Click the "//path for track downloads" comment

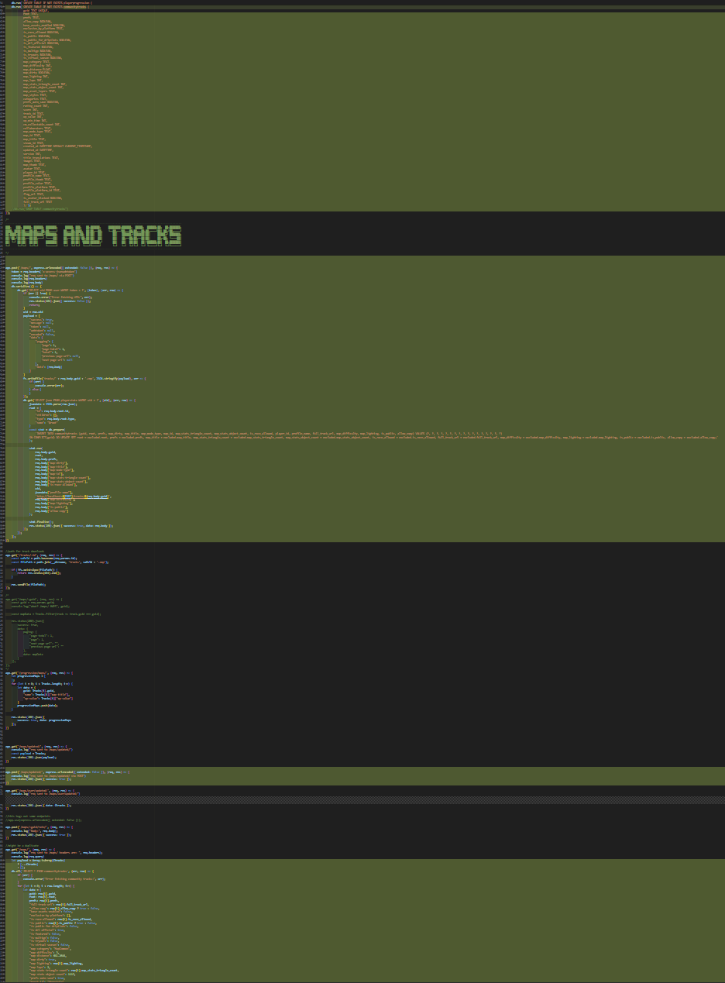25,551
